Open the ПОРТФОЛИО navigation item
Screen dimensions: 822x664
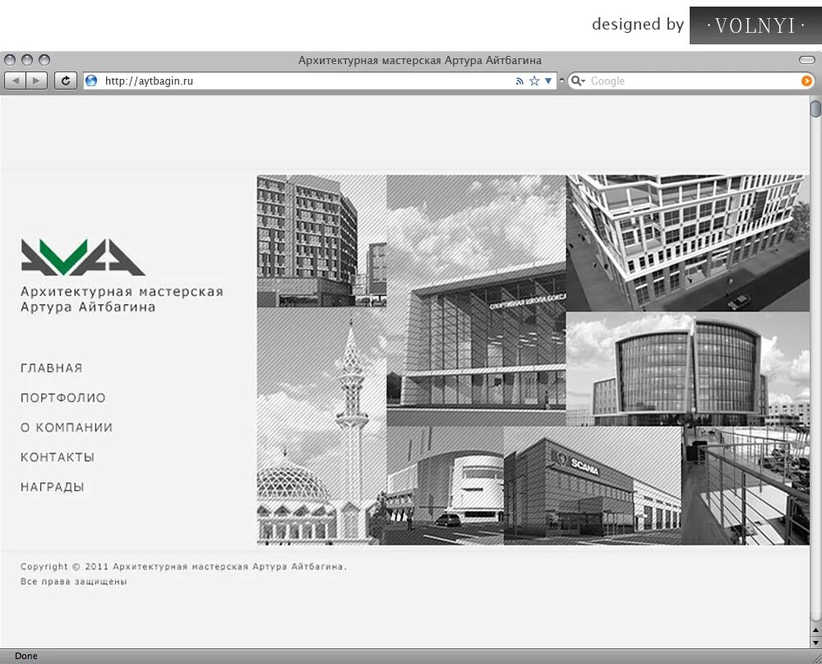click(62, 398)
